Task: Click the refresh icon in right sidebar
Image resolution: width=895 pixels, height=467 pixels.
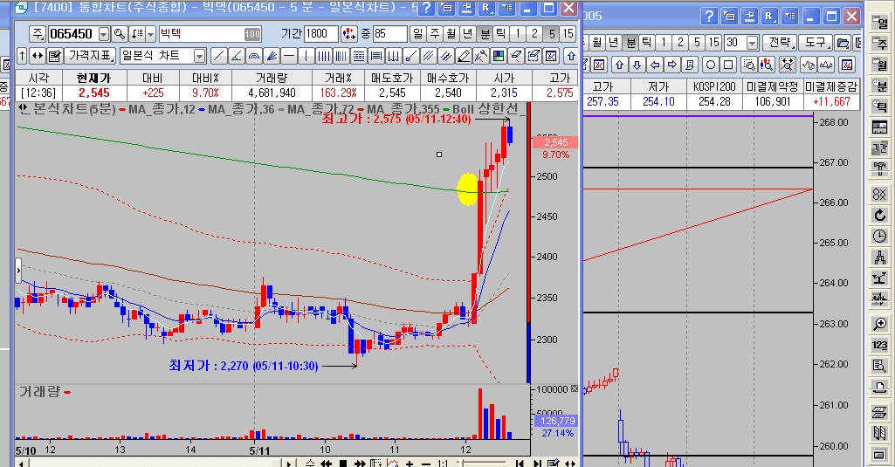Action: click(879, 215)
